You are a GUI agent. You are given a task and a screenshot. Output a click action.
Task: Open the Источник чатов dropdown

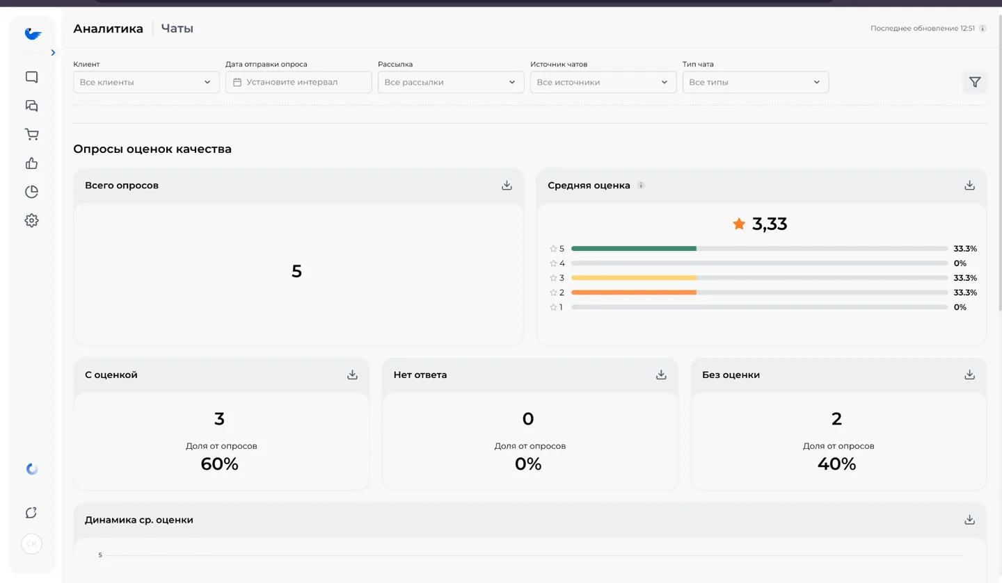[x=603, y=82]
